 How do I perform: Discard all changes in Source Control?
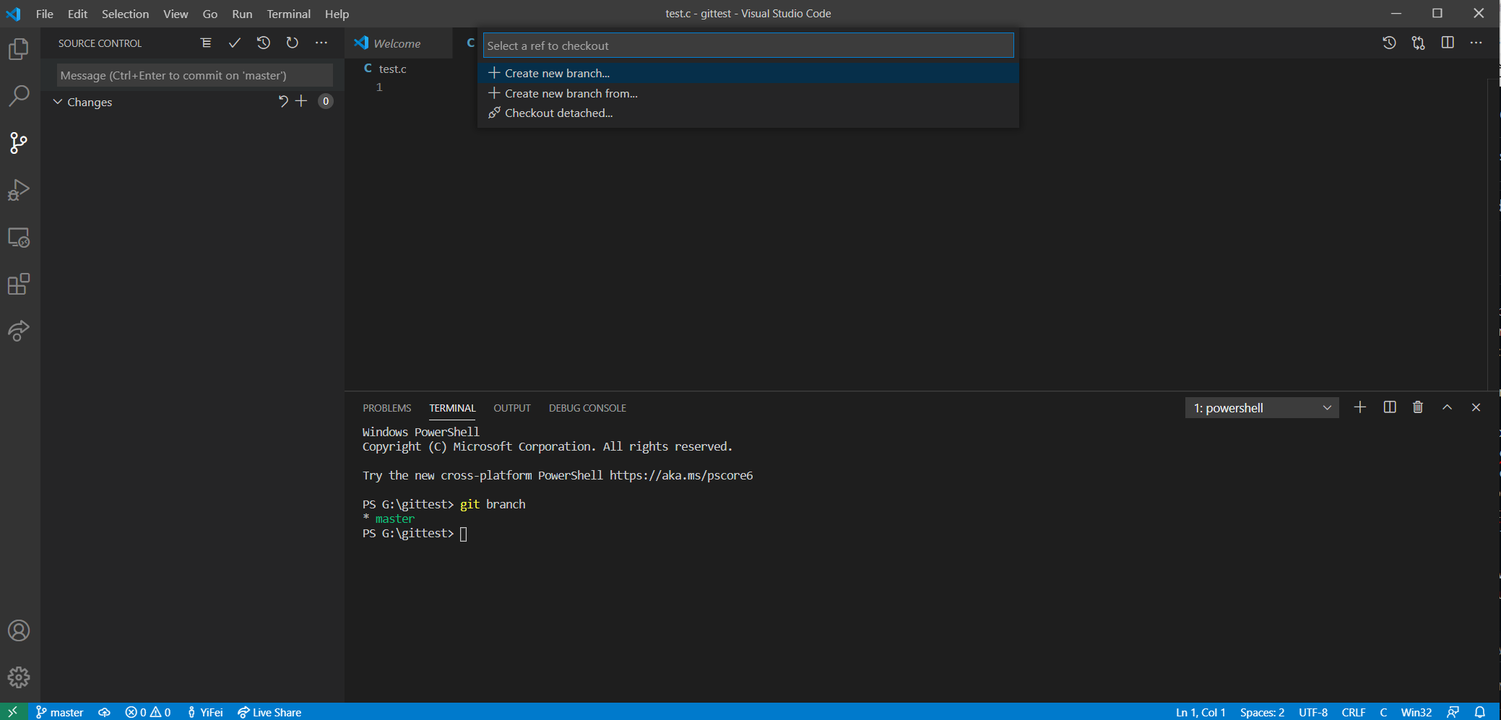[283, 101]
